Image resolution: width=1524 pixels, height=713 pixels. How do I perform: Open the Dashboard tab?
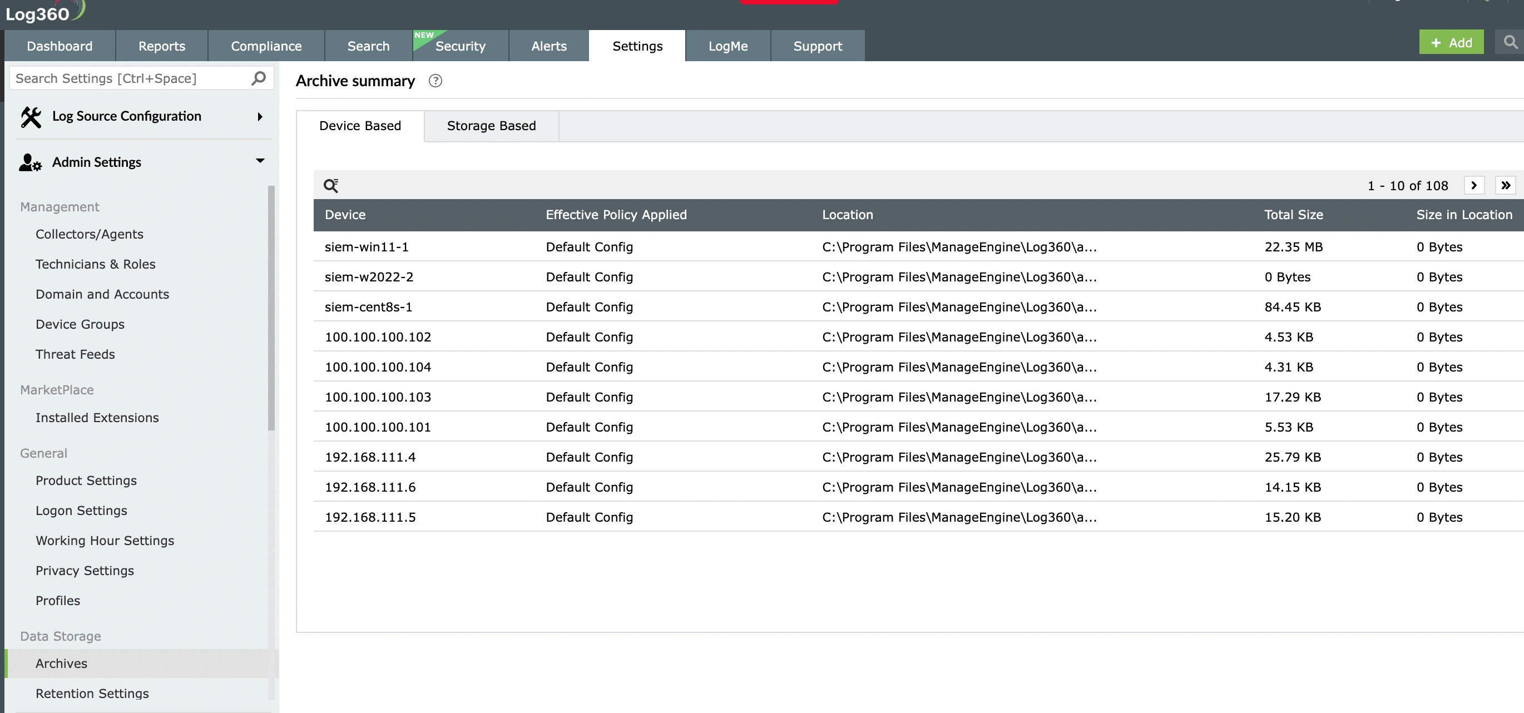(60, 46)
